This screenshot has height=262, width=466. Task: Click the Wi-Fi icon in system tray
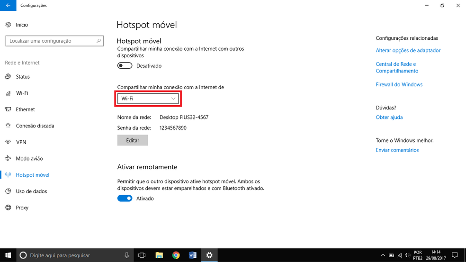click(x=400, y=255)
